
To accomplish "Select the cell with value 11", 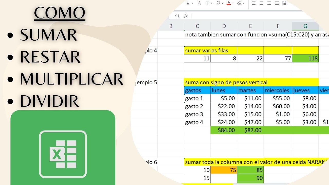I will (x=197, y=58).
